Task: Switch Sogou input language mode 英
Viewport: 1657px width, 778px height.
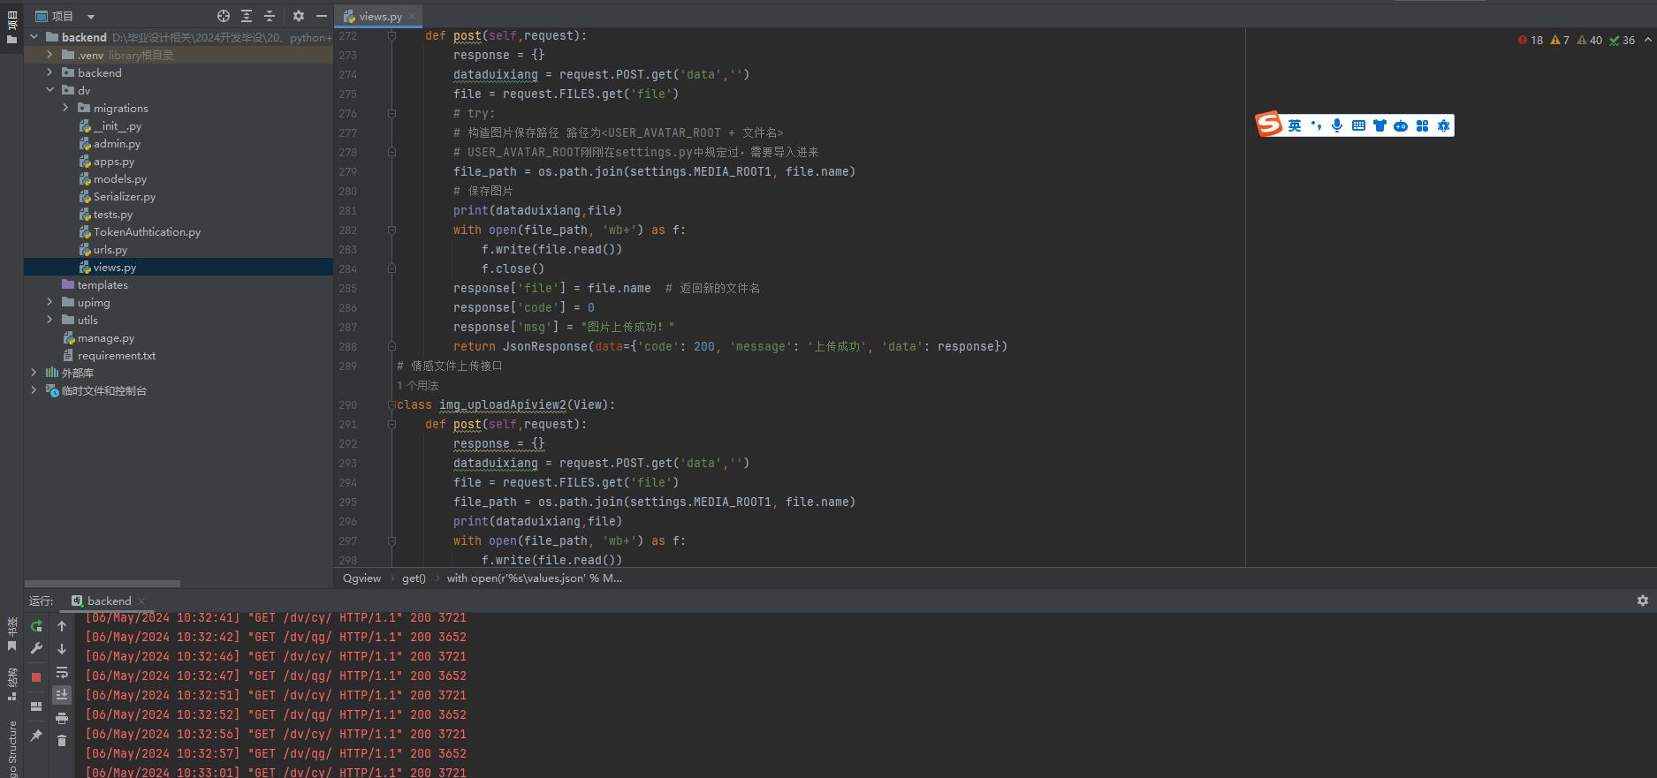Action: (x=1295, y=125)
